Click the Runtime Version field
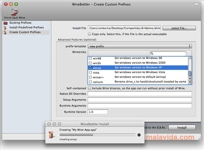 click(x=98, y=112)
